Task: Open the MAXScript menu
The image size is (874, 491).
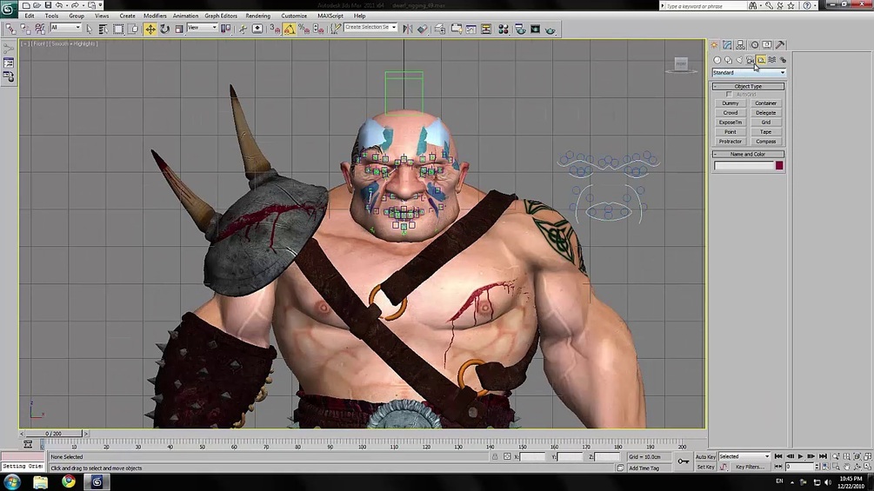Action: (330, 16)
